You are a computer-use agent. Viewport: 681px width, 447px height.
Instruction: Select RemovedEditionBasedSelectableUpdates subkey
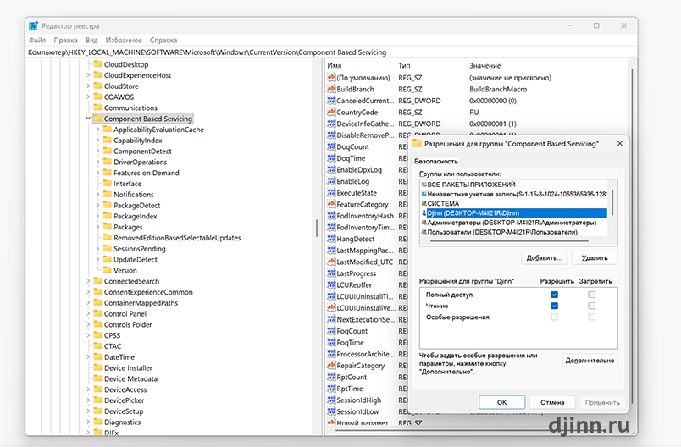tap(177, 238)
